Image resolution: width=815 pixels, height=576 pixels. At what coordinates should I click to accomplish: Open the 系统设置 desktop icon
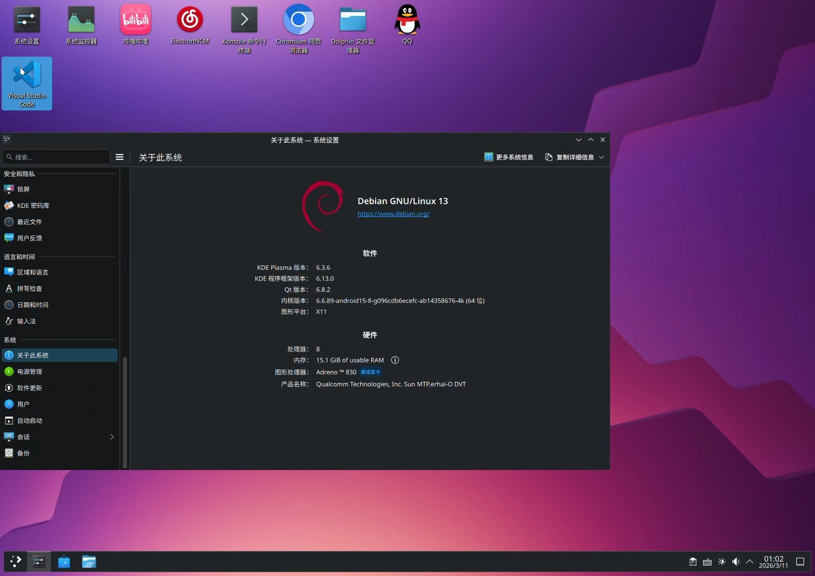27,25
